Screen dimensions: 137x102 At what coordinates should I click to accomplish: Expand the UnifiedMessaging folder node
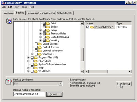[x=41, y=37]
